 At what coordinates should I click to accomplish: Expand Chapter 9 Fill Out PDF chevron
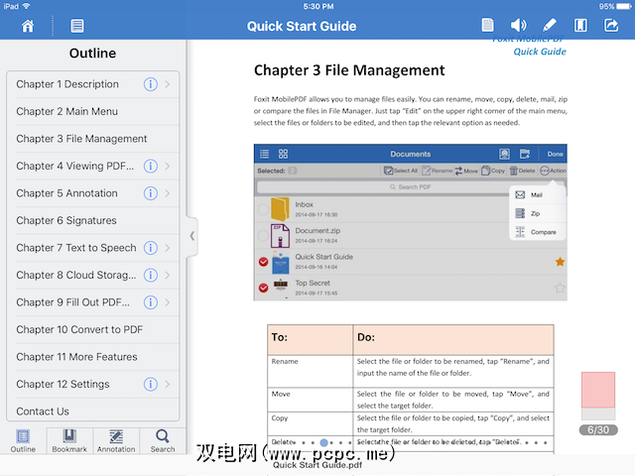168,302
